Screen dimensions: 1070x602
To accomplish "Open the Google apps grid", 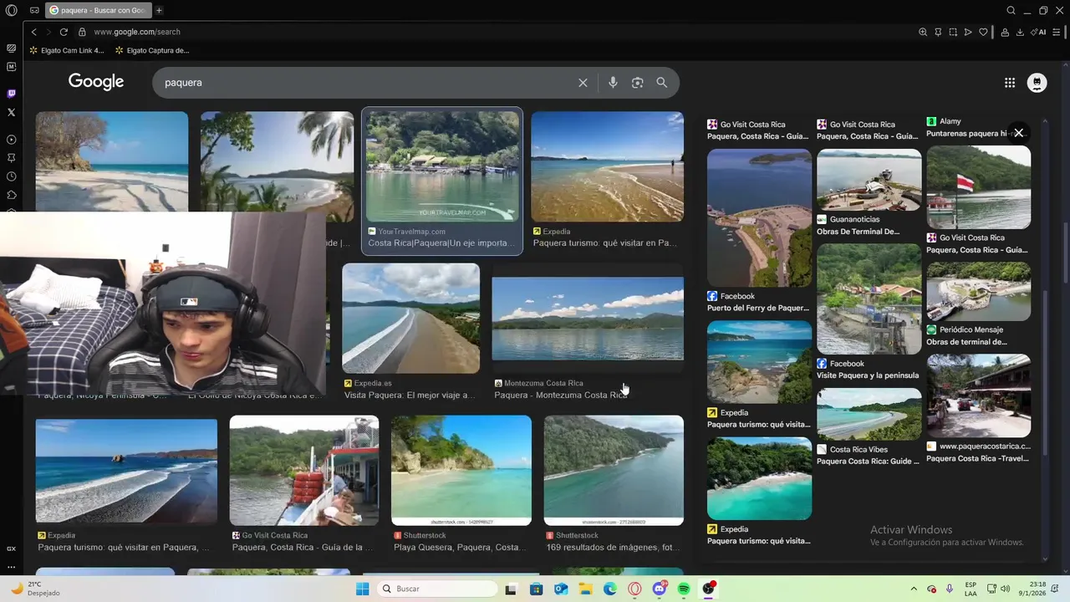I will 1010,83.
